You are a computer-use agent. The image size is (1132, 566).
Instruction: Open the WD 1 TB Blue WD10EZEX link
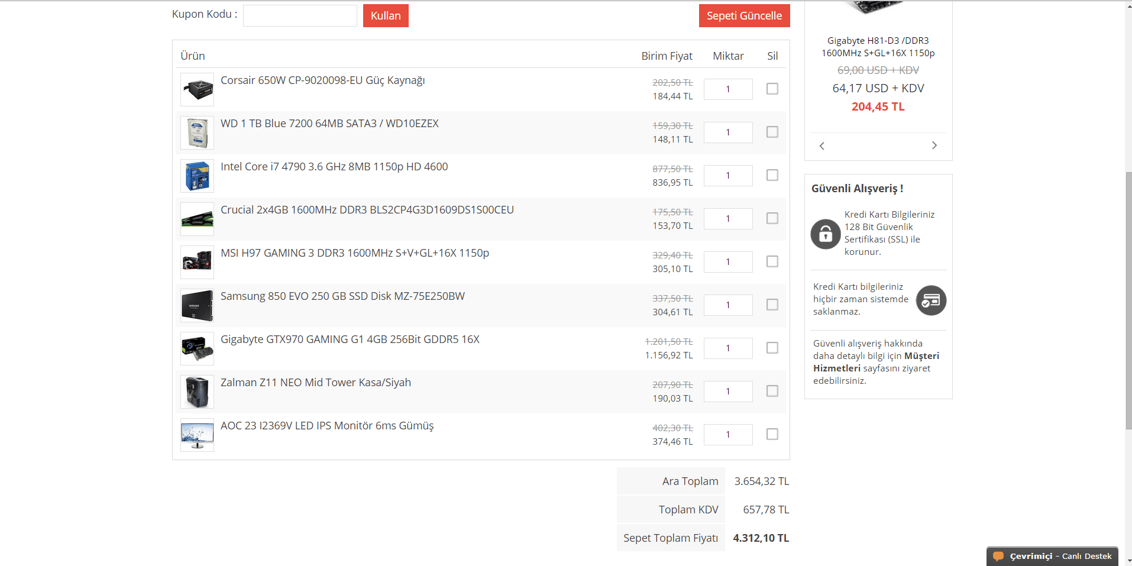[329, 124]
